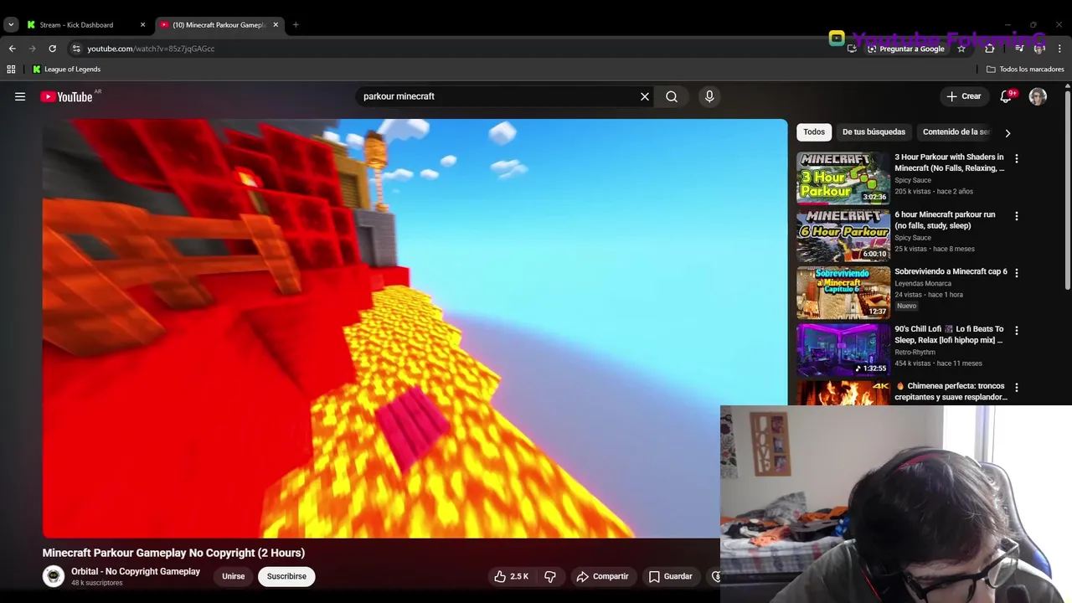Save video with Guardar button
Image resolution: width=1072 pixels, height=603 pixels.
coord(671,576)
